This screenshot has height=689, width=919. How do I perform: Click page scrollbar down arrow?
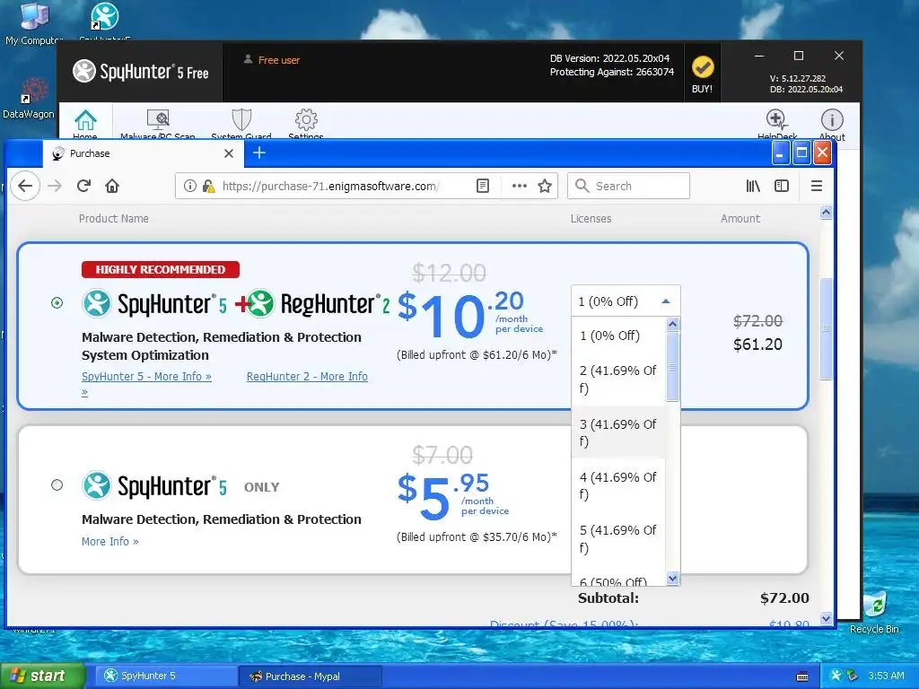[x=826, y=618]
